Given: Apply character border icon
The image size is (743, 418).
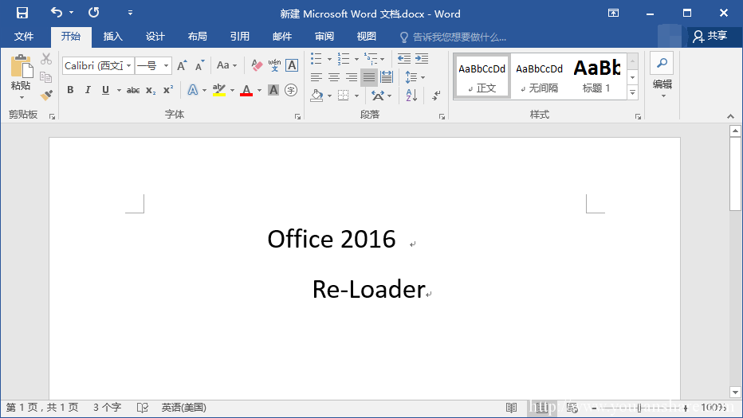Looking at the screenshot, I should coord(292,65).
